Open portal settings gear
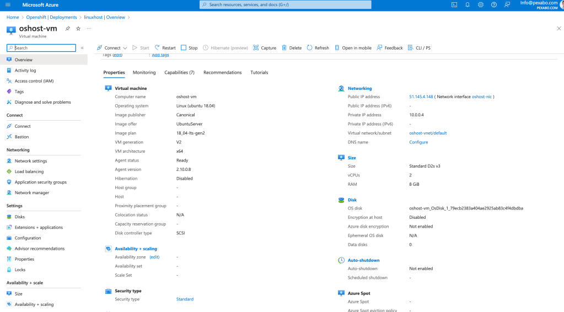The height and width of the screenshot is (312, 564). [481, 4]
